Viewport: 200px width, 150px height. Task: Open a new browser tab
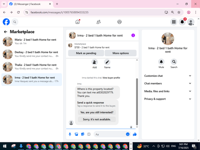[x=57, y=4]
